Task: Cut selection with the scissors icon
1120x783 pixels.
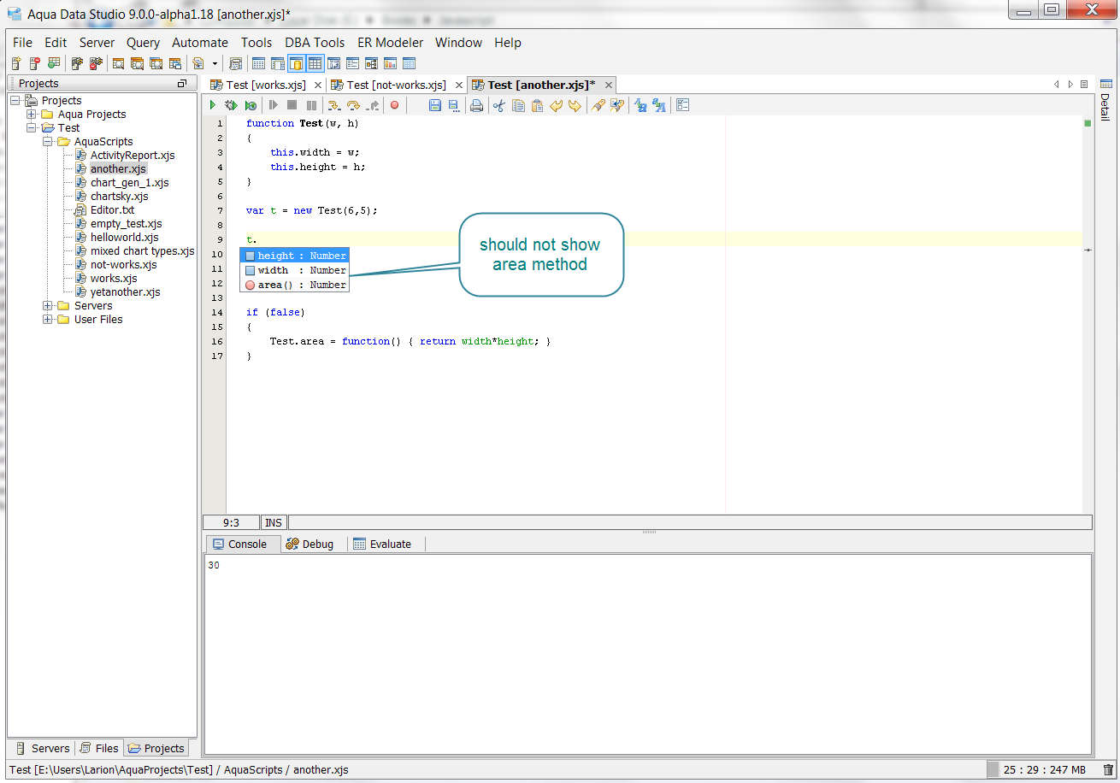Action: click(x=499, y=105)
